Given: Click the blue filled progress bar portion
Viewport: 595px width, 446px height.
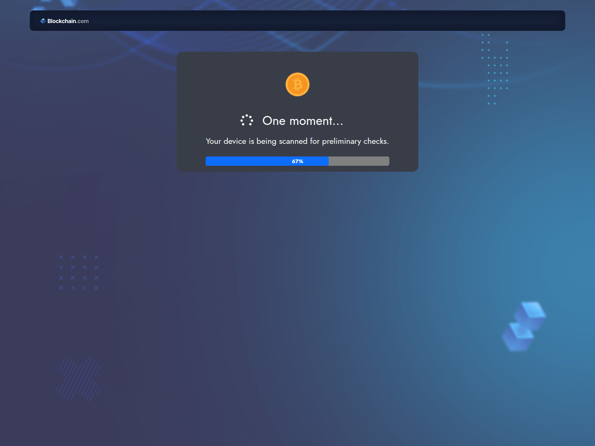Looking at the screenshot, I should [267, 161].
